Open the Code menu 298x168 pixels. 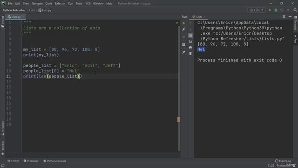(48, 3)
